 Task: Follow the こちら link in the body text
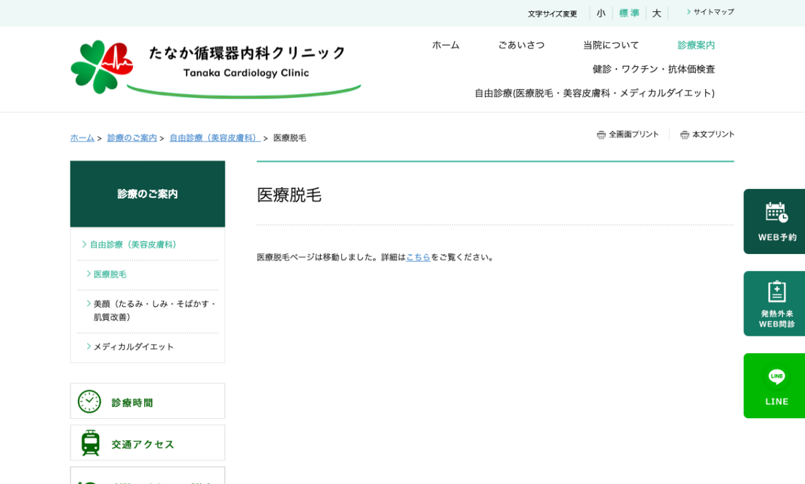click(418, 257)
